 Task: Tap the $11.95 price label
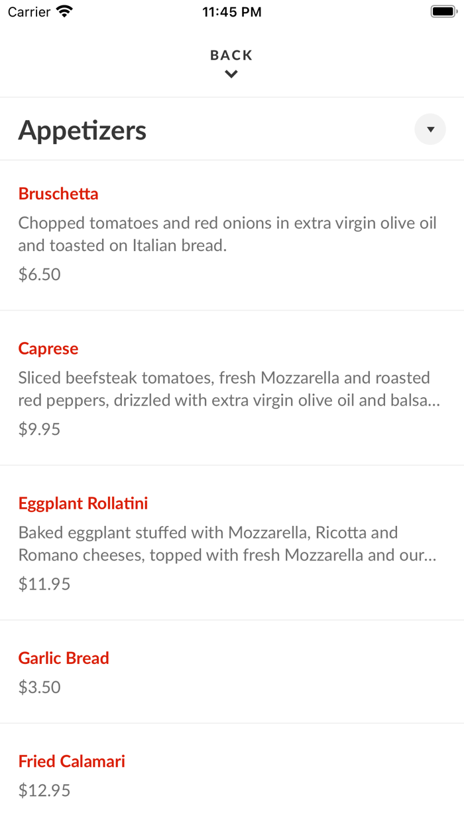[44, 583]
